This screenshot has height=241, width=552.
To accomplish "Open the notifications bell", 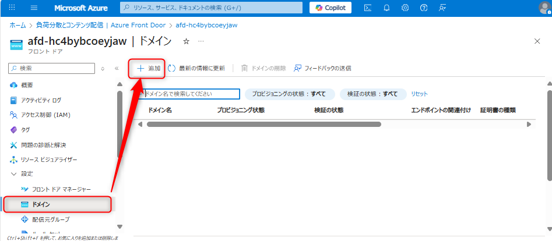I will (x=386, y=8).
